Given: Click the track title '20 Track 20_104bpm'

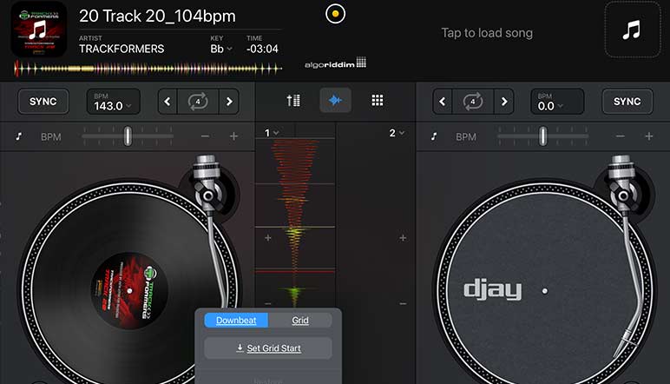Looking at the screenshot, I should pos(157,17).
